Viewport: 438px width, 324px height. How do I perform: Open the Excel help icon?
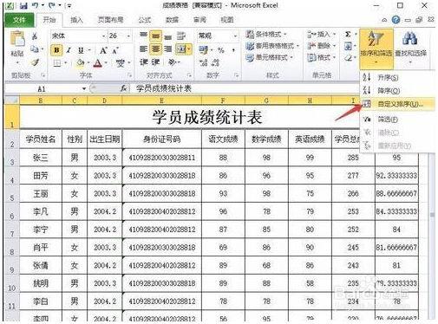pos(396,20)
